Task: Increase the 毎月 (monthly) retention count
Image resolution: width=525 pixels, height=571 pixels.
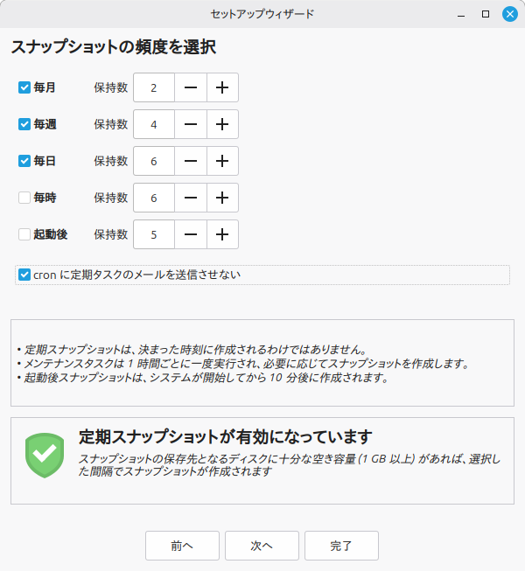Action: 222,87
